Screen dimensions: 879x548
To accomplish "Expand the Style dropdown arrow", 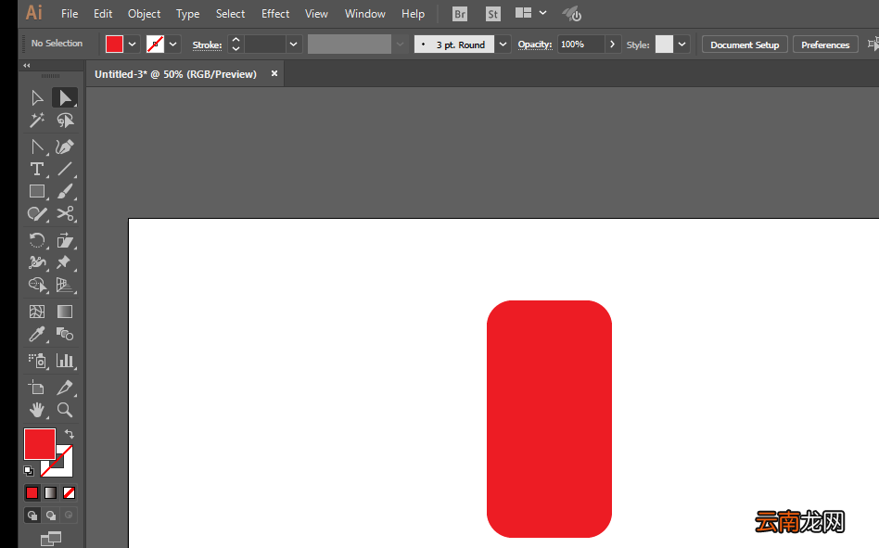I will pyautogui.click(x=682, y=45).
